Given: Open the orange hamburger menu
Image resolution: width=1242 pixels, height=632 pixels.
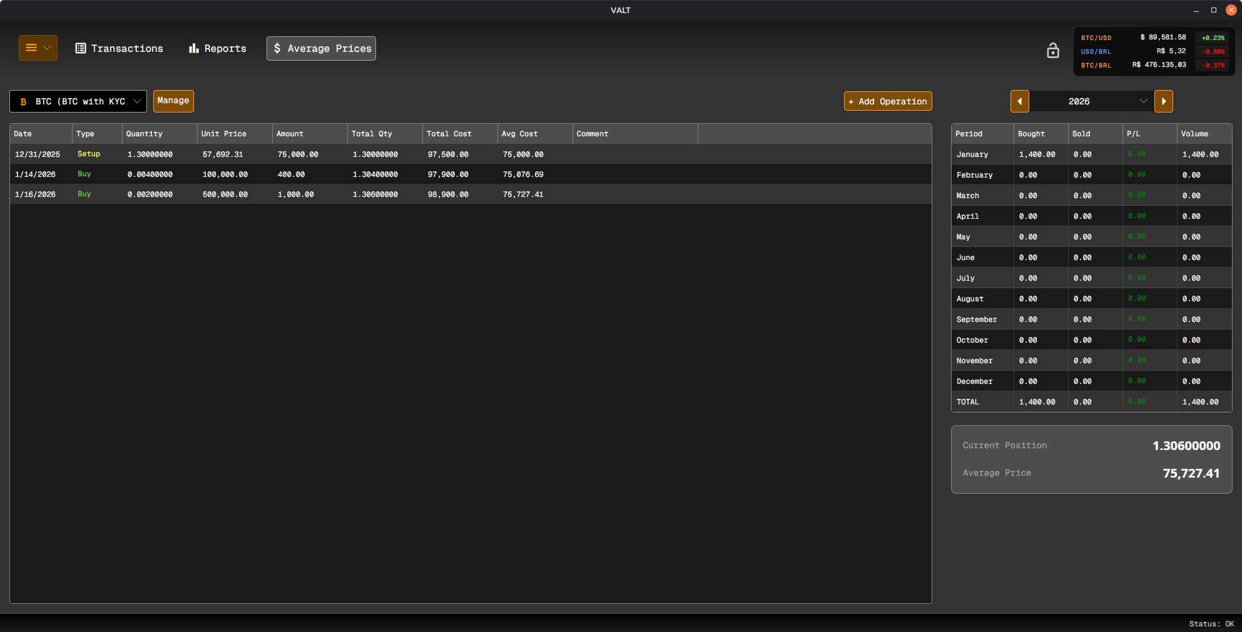Looking at the screenshot, I should point(38,48).
